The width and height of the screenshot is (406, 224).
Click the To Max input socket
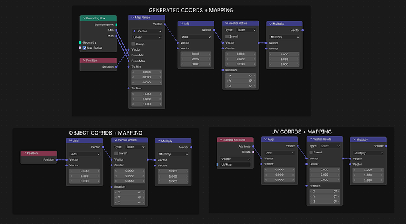point(129,88)
